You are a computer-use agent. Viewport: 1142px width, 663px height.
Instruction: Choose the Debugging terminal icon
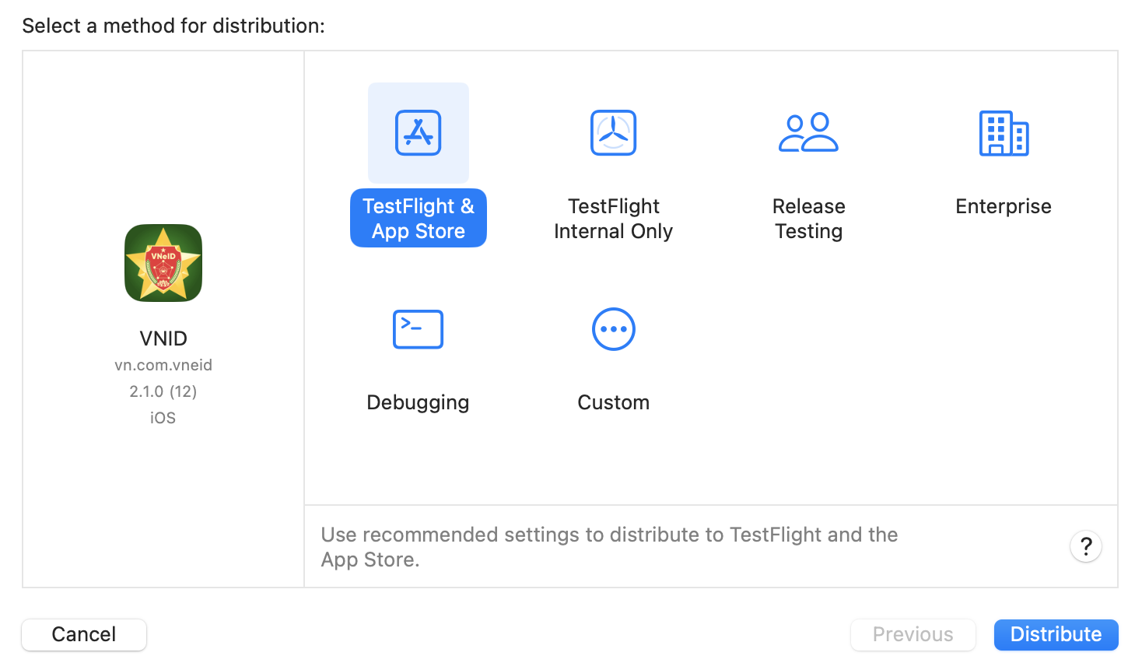click(419, 329)
